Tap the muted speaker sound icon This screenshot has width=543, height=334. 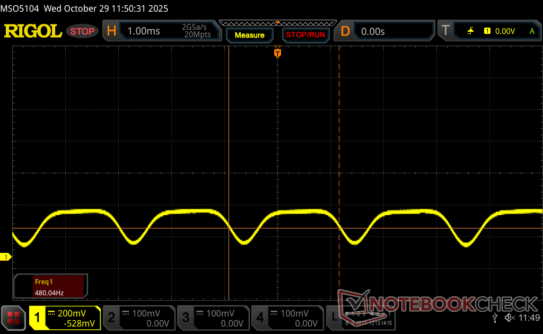[509, 318]
